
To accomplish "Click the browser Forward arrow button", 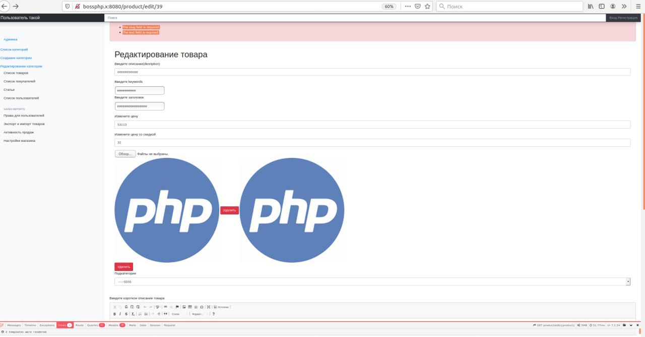I will click(16, 7).
